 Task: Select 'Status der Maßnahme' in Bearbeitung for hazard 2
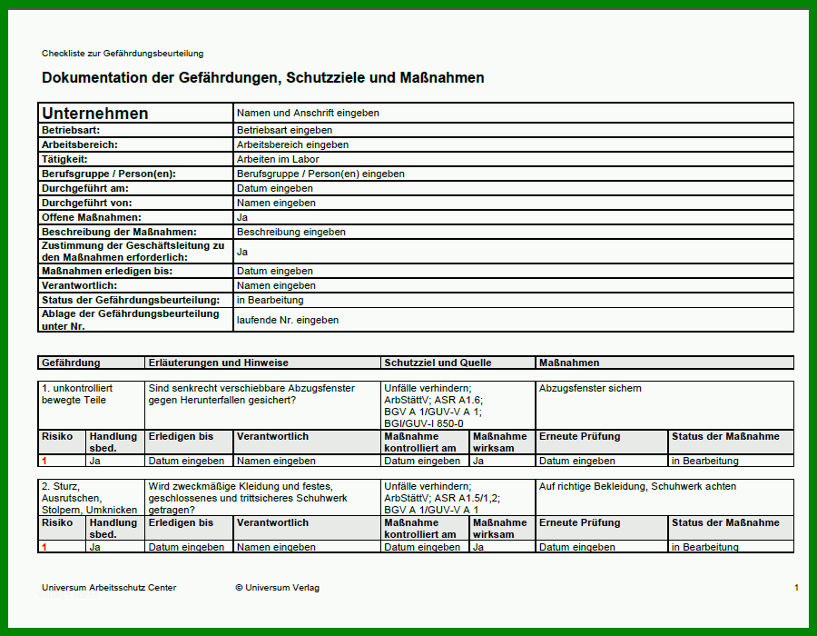click(x=731, y=547)
